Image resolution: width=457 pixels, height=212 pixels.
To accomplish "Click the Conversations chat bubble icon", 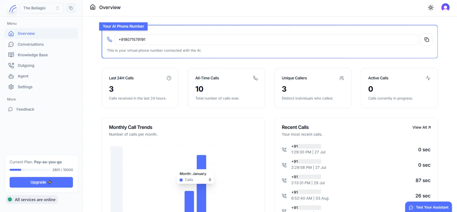I will (x=11, y=44).
